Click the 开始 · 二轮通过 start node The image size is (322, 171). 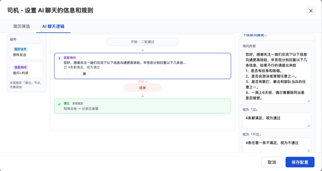142,42
